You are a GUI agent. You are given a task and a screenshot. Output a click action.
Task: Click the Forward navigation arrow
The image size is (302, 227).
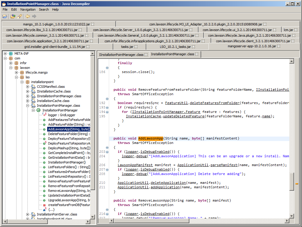pyautogui.click(x=34, y=16)
